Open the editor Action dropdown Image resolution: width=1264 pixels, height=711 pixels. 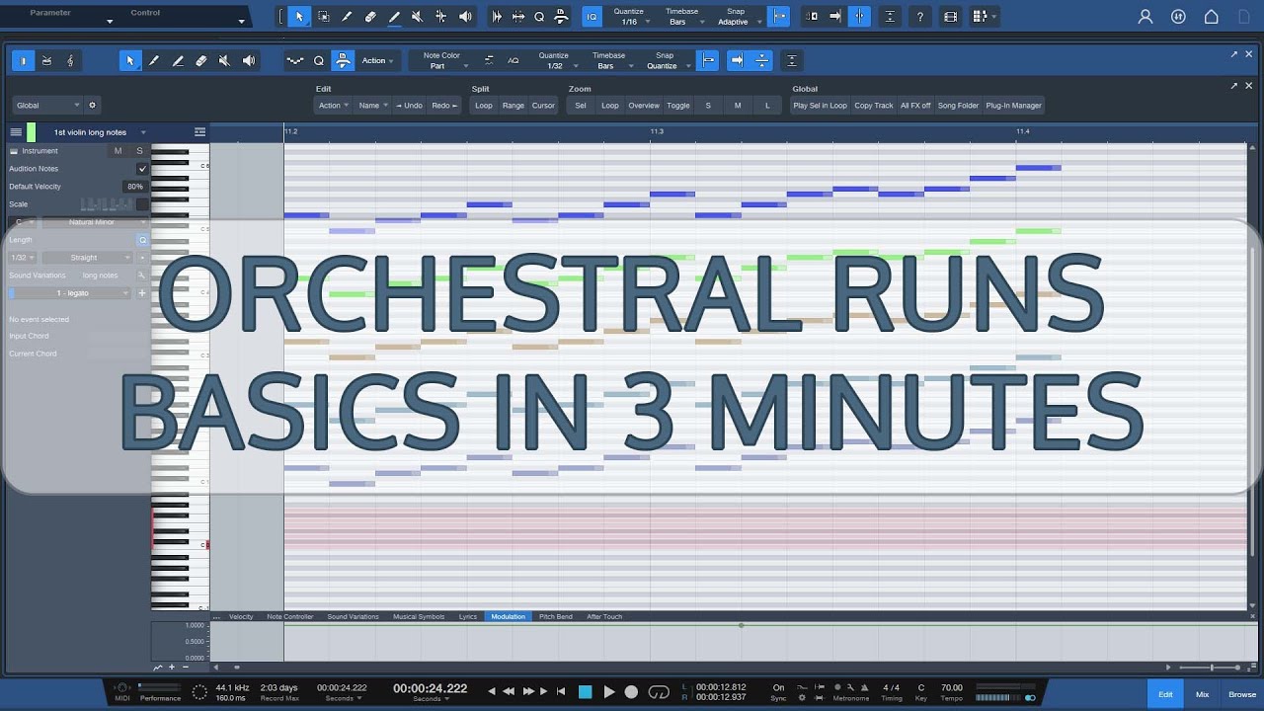(377, 61)
